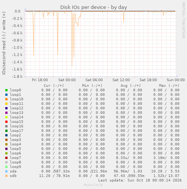
Task: Click the loop5 dark purple swatch
Action: pyautogui.click(x=6, y=149)
